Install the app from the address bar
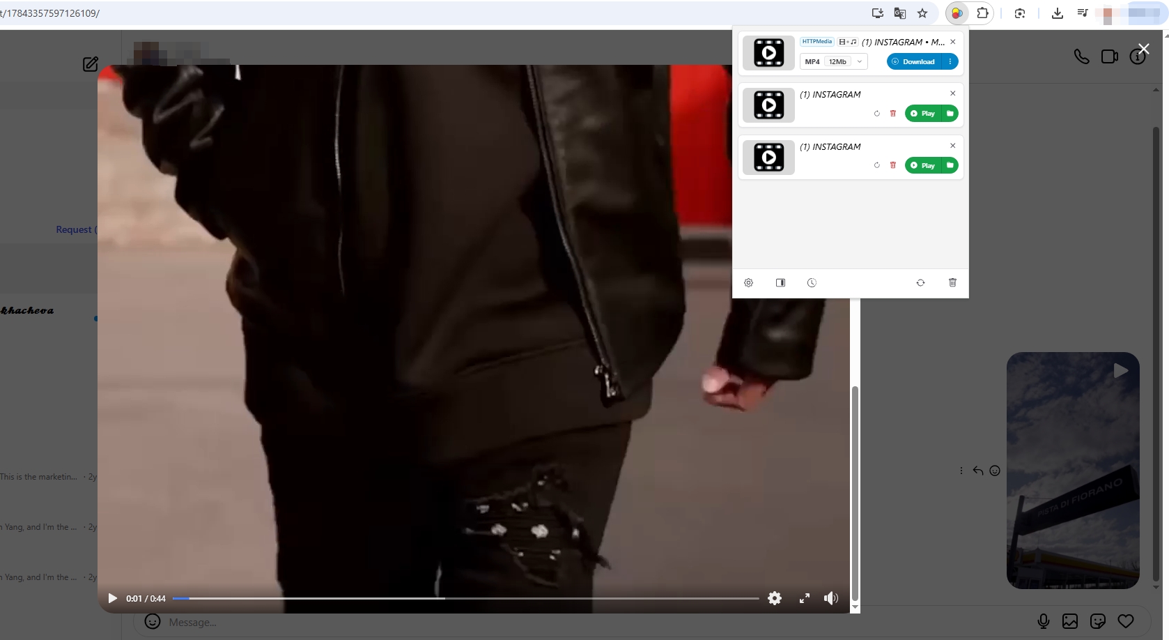1169x640 pixels. [878, 13]
